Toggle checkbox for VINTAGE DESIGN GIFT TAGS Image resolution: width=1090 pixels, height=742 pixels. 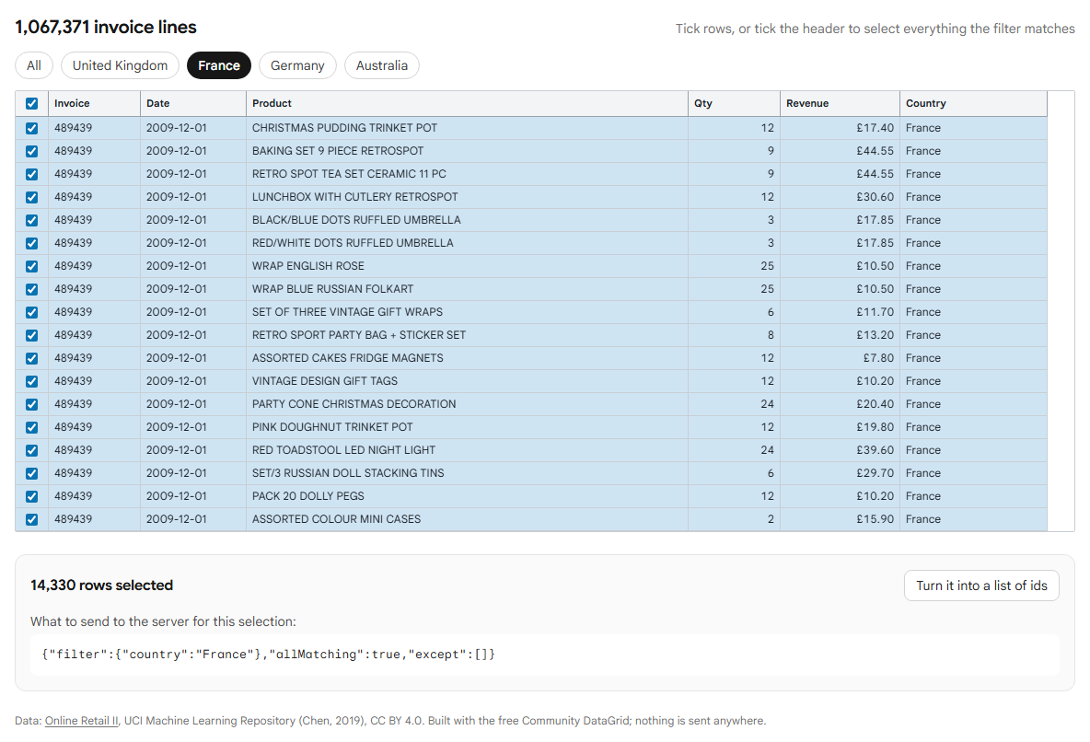[31, 381]
